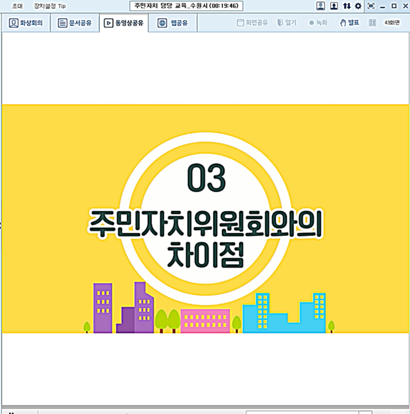Open the 장치설정 Tip menu
410x414 pixels.
50,6
